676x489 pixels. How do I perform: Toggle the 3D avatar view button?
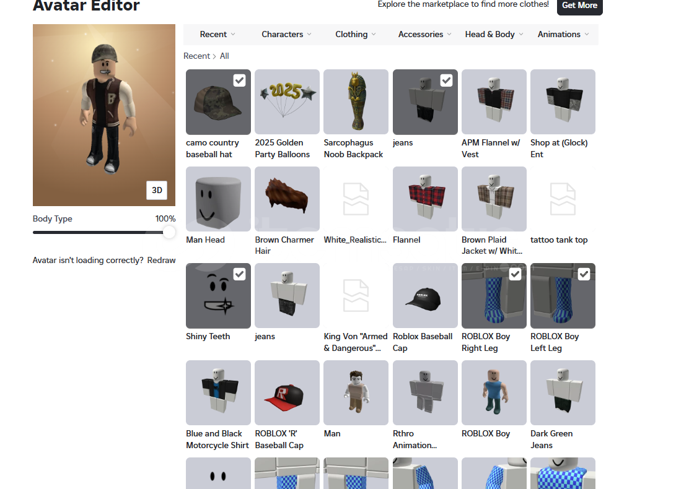pos(157,190)
